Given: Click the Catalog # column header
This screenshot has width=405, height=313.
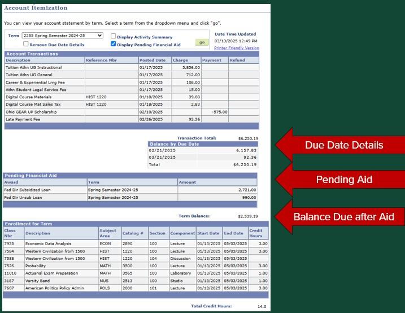Looking at the screenshot, I should point(133,233).
